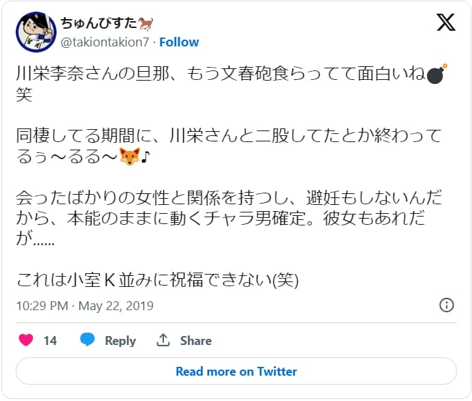
Task: Click the like count 14
Action: 50,340
